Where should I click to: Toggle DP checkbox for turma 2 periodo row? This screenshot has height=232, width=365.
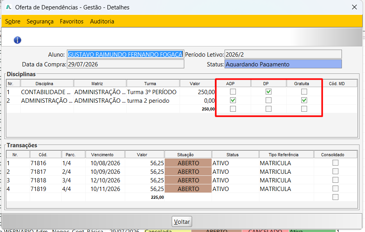pos(268,100)
